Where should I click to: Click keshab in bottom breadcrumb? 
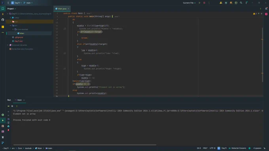coord(28,148)
